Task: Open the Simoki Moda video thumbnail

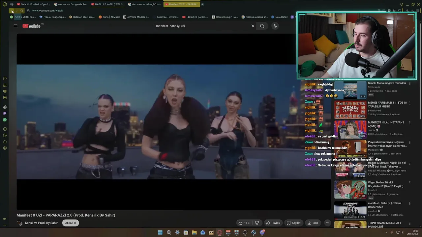Action: [350, 90]
